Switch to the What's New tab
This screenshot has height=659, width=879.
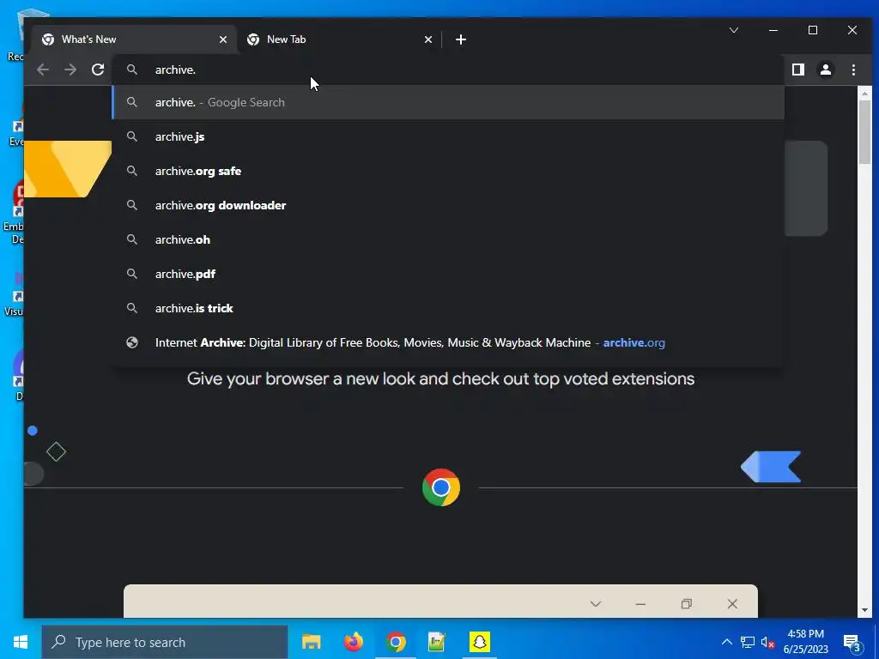click(x=135, y=39)
